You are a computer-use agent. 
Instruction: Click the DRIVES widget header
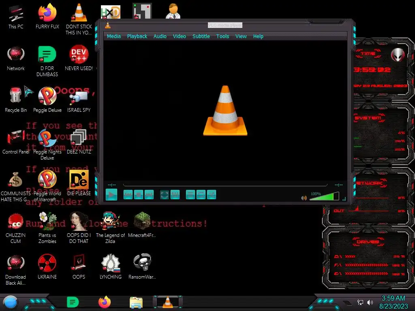[368, 241]
